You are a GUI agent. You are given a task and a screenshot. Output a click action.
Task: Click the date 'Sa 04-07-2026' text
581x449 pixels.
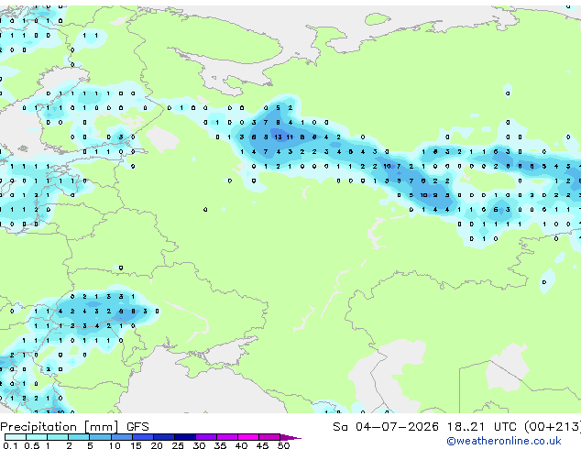coord(386,427)
